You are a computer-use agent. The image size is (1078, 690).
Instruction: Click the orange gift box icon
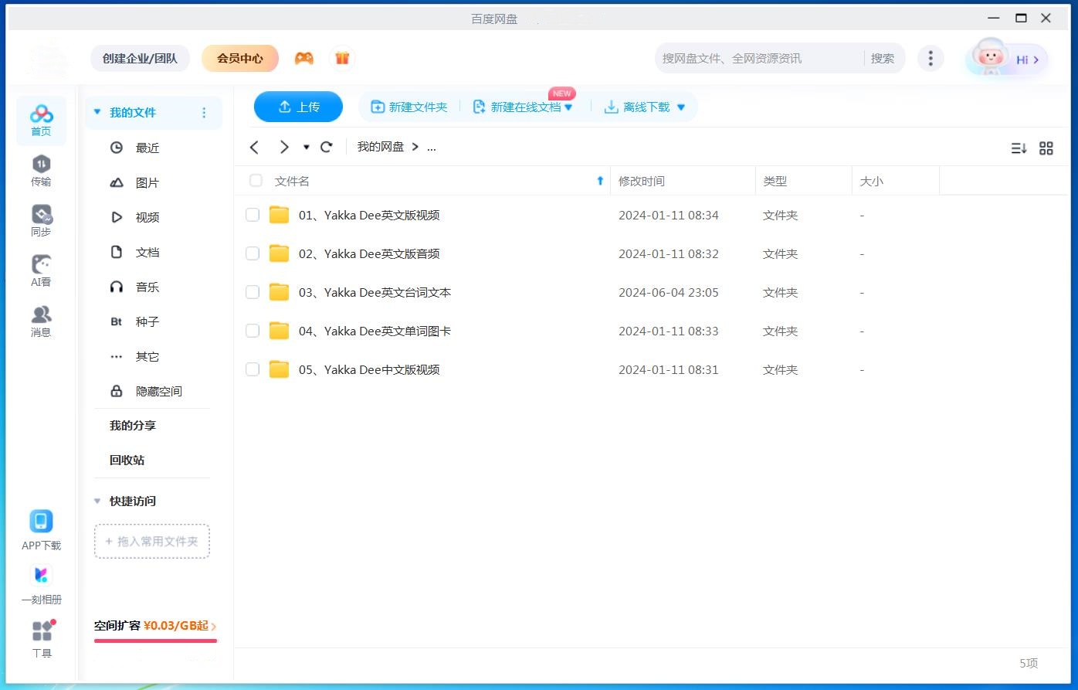coord(342,58)
